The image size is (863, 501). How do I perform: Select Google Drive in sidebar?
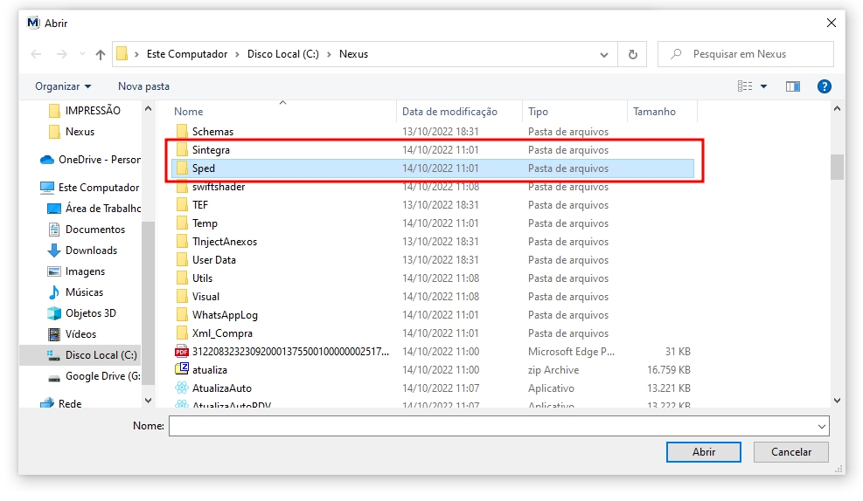pos(101,376)
